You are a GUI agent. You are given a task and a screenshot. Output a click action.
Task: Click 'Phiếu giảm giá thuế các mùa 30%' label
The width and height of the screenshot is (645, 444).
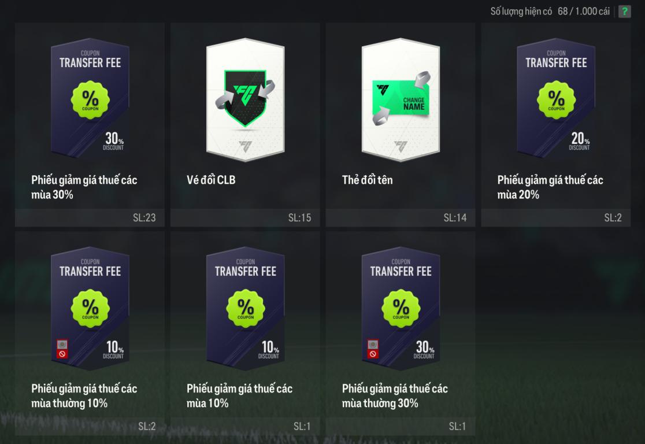coord(84,187)
